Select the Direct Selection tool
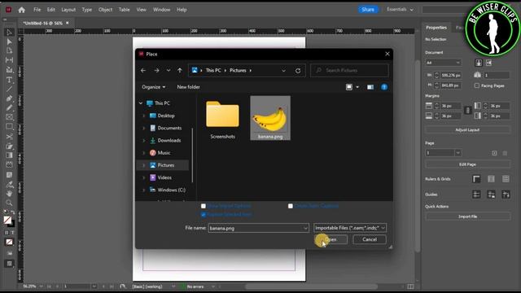This screenshot has height=293, width=521. click(9, 42)
